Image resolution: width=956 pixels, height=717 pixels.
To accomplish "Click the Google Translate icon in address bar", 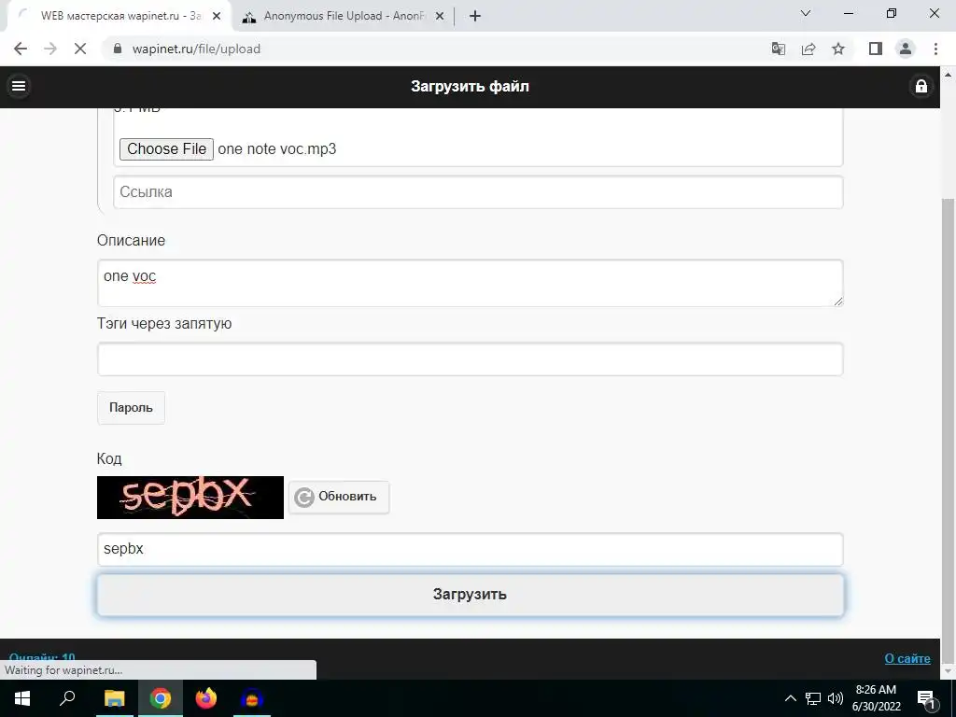I will (779, 49).
